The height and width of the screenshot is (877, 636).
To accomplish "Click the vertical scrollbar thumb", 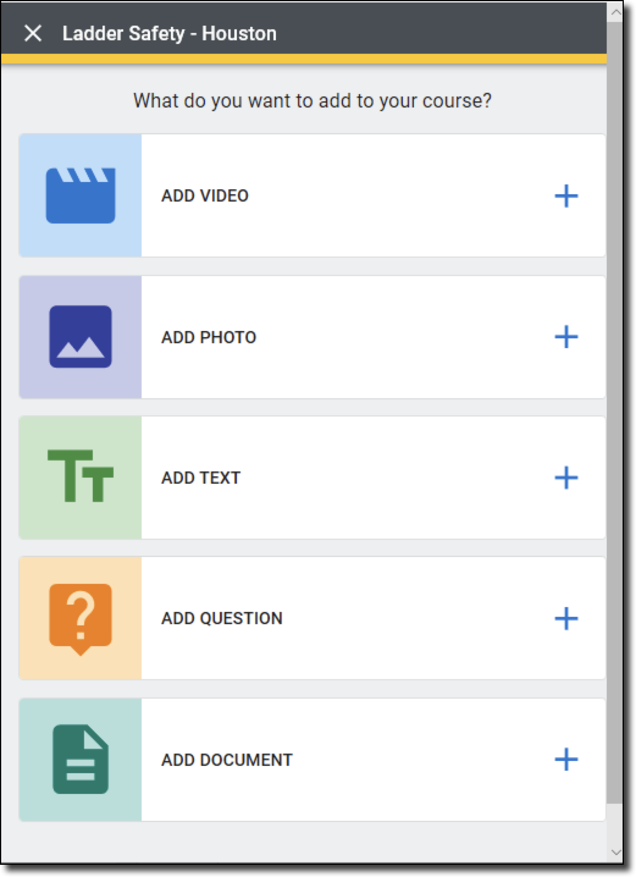I will tap(615, 409).
